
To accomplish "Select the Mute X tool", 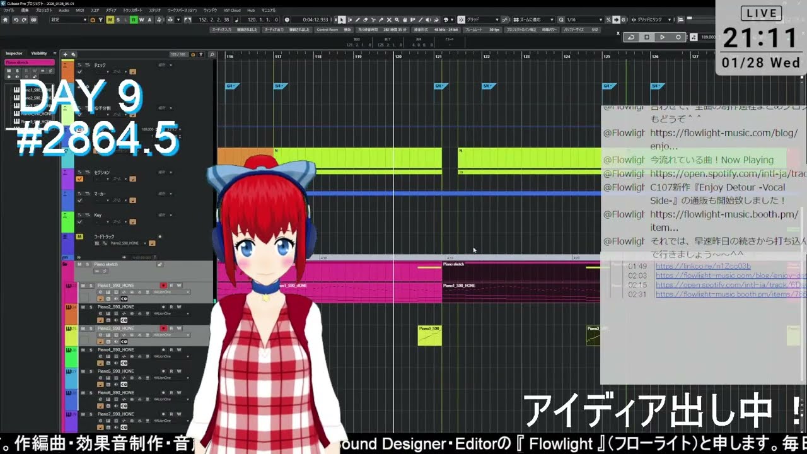I will tap(388, 20).
